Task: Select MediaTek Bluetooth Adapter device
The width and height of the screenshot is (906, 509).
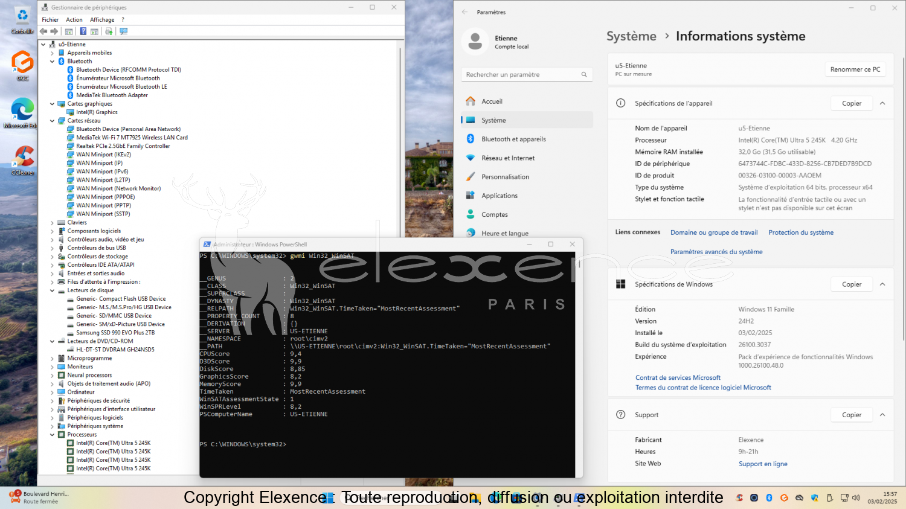Action: pyautogui.click(x=112, y=95)
